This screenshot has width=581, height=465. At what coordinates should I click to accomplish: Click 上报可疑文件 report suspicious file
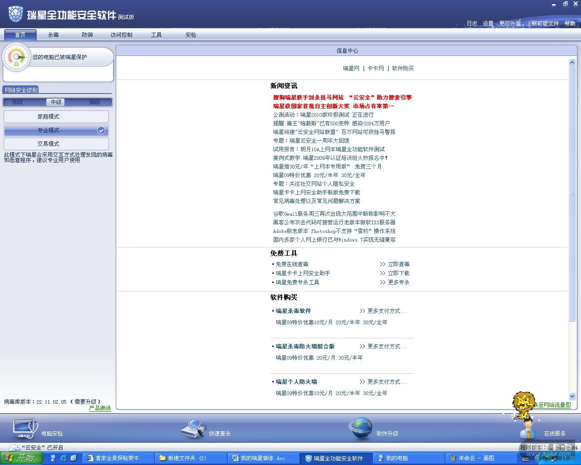(x=543, y=24)
